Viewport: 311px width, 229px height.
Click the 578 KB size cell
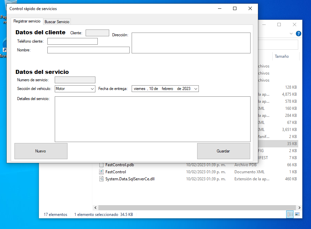[x=291, y=101]
